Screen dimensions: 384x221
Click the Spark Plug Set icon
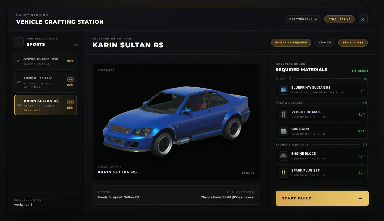[x=284, y=173]
